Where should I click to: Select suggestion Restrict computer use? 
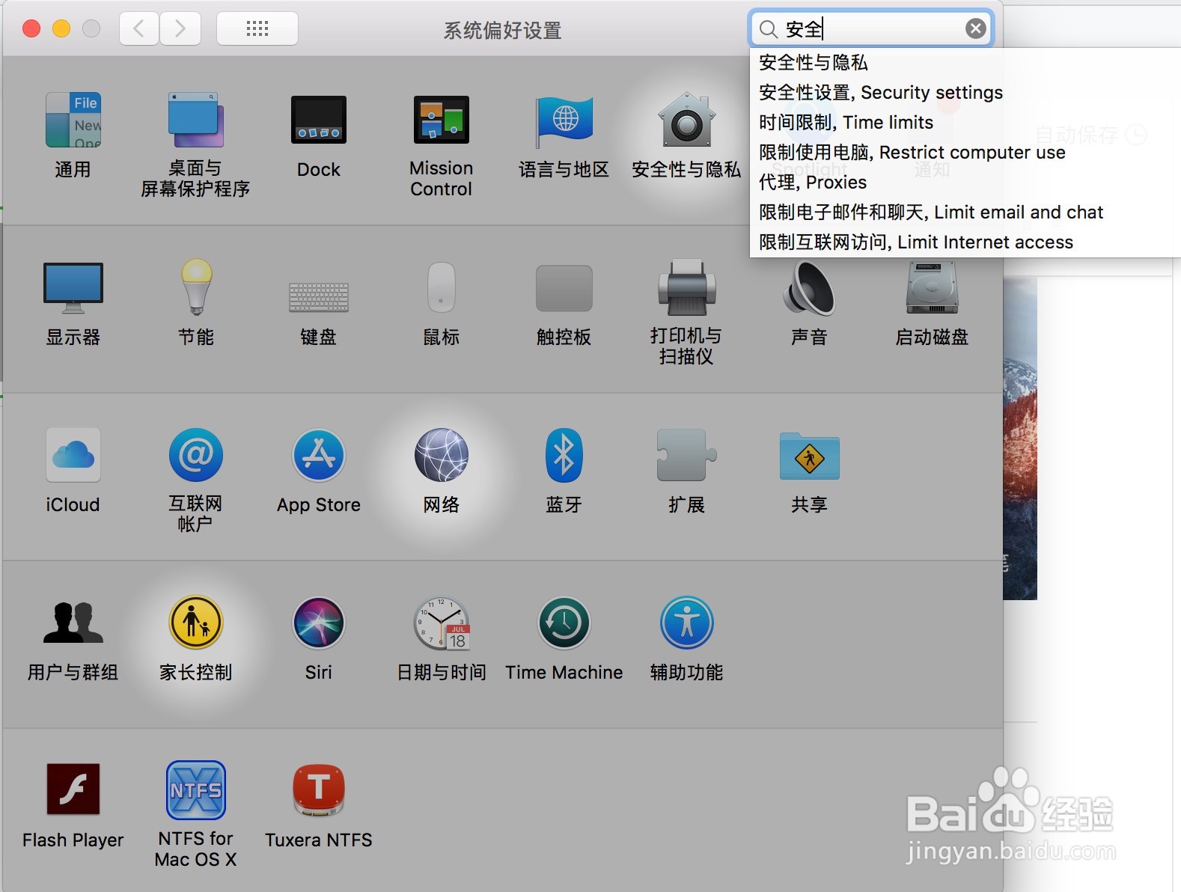pyautogui.click(x=965, y=152)
